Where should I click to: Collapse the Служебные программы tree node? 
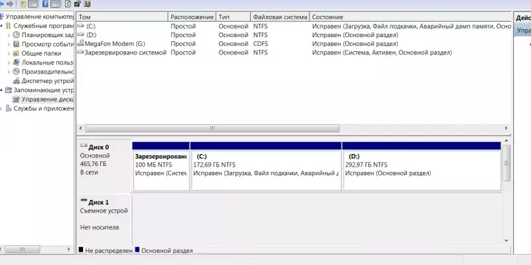click(x=2, y=26)
